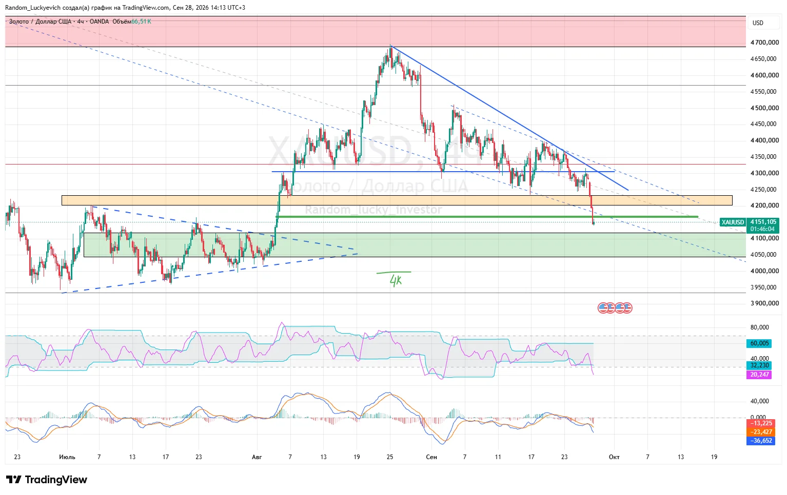Click the rightmost US flag economic event icon

[x=627, y=308]
